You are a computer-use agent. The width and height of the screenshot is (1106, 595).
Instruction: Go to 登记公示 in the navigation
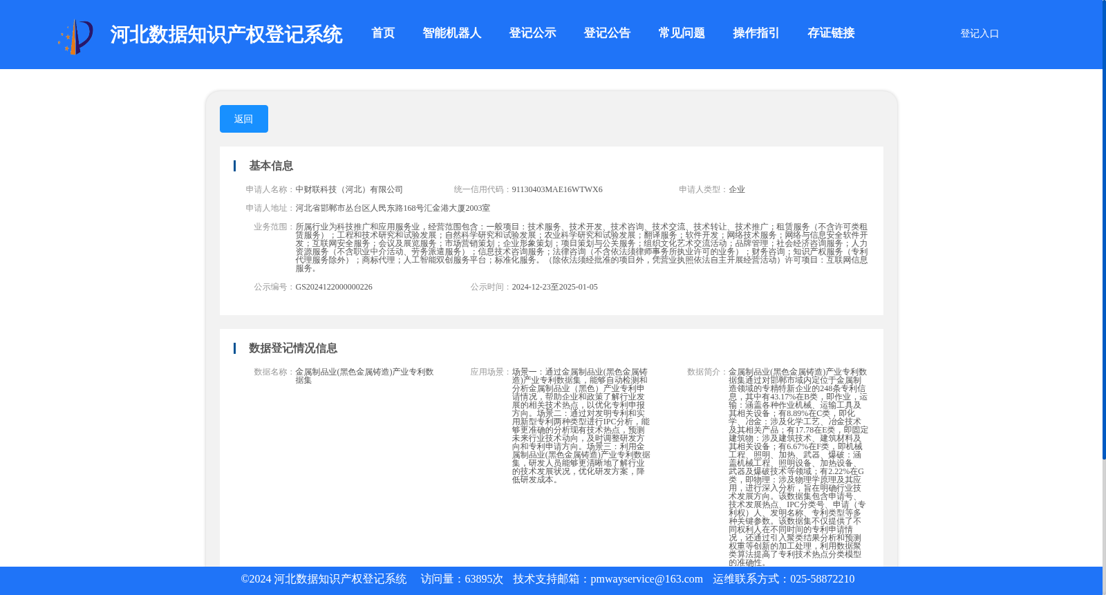pos(532,33)
